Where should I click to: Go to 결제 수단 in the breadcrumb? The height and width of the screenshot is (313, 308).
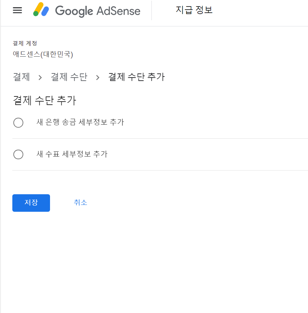click(x=69, y=77)
